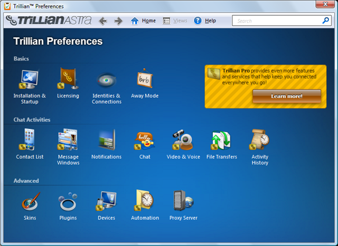The image size is (338, 246).
Task: Go to Home in toolbar
Action: (143, 21)
